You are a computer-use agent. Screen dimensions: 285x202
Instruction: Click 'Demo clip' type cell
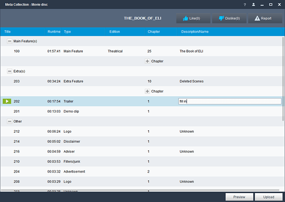tap(71, 111)
